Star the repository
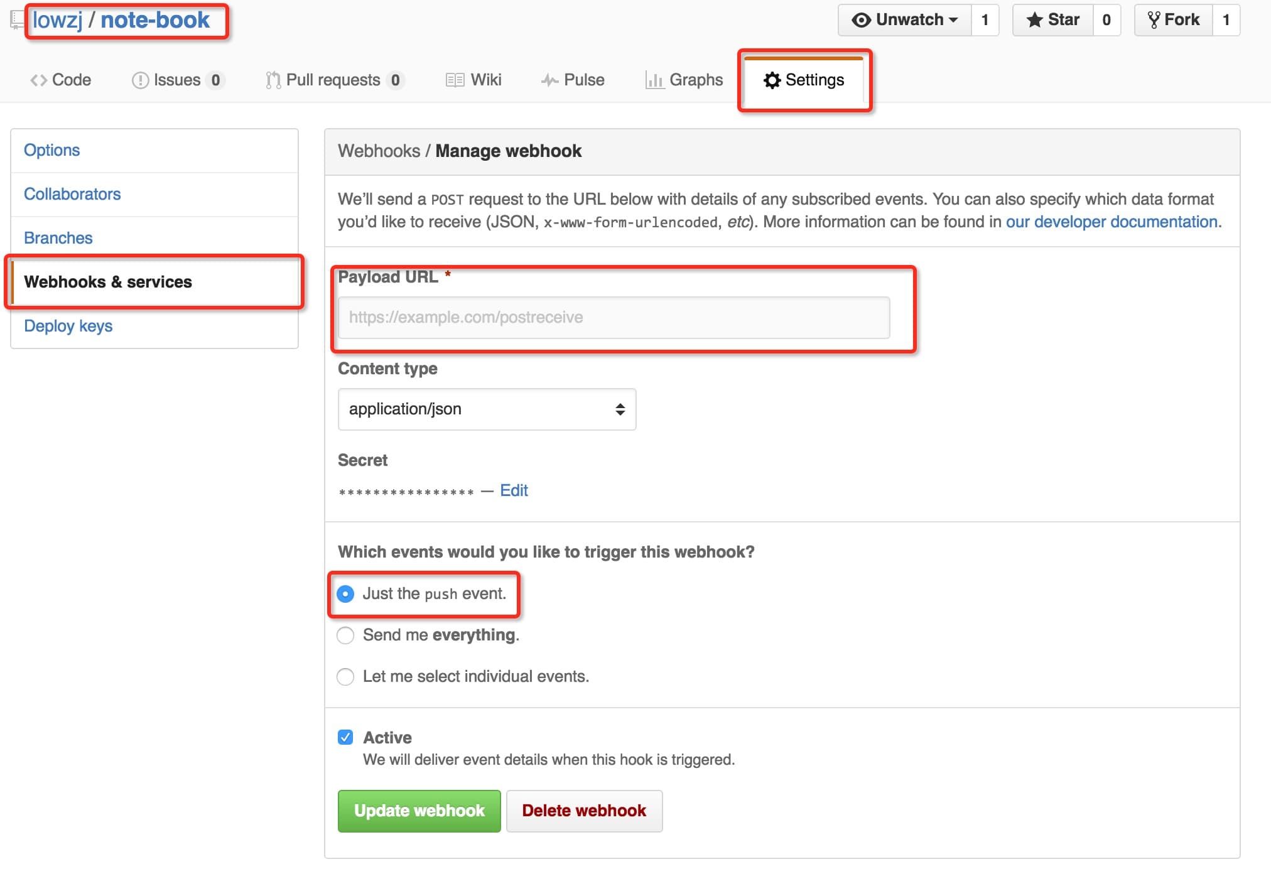The width and height of the screenshot is (1271, 869). click(x=1053, y=20)
